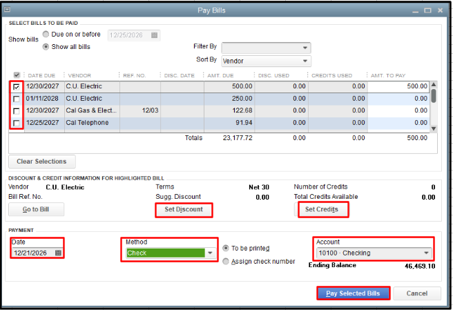
Task: Click the 12/03 reference number cell
Action: coord(140,110)
